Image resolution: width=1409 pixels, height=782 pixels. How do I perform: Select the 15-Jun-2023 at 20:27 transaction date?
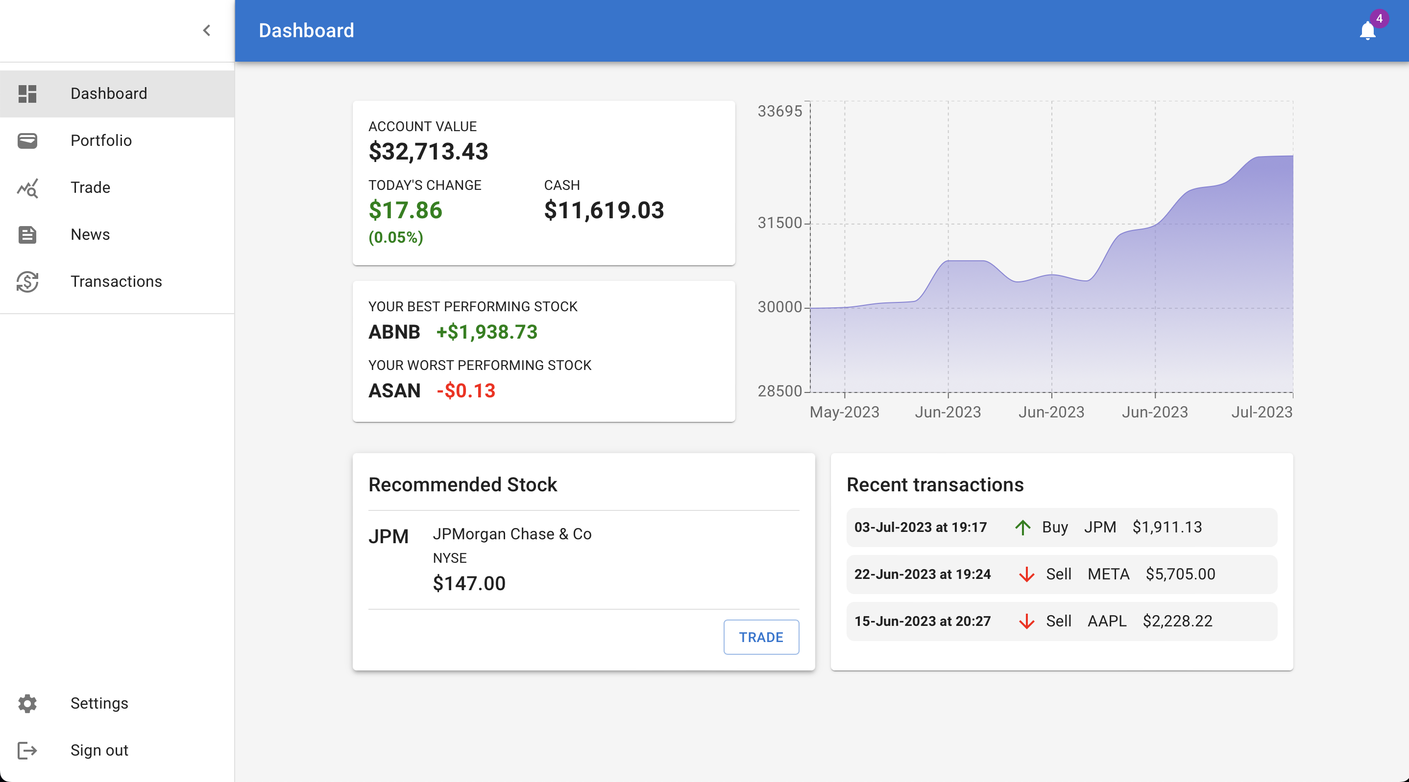(922, 621)
